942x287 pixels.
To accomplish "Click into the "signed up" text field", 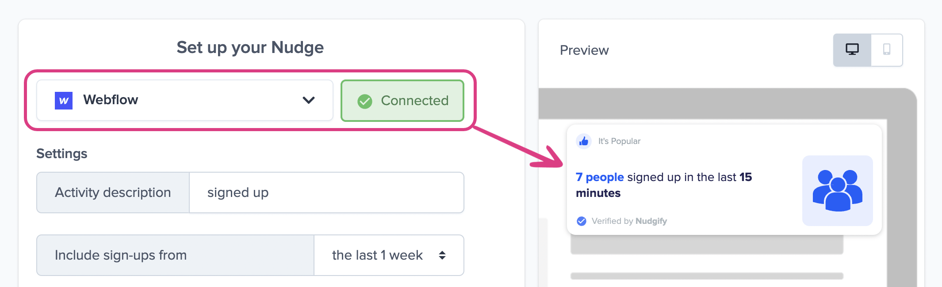I will click(x=326, y=193).
